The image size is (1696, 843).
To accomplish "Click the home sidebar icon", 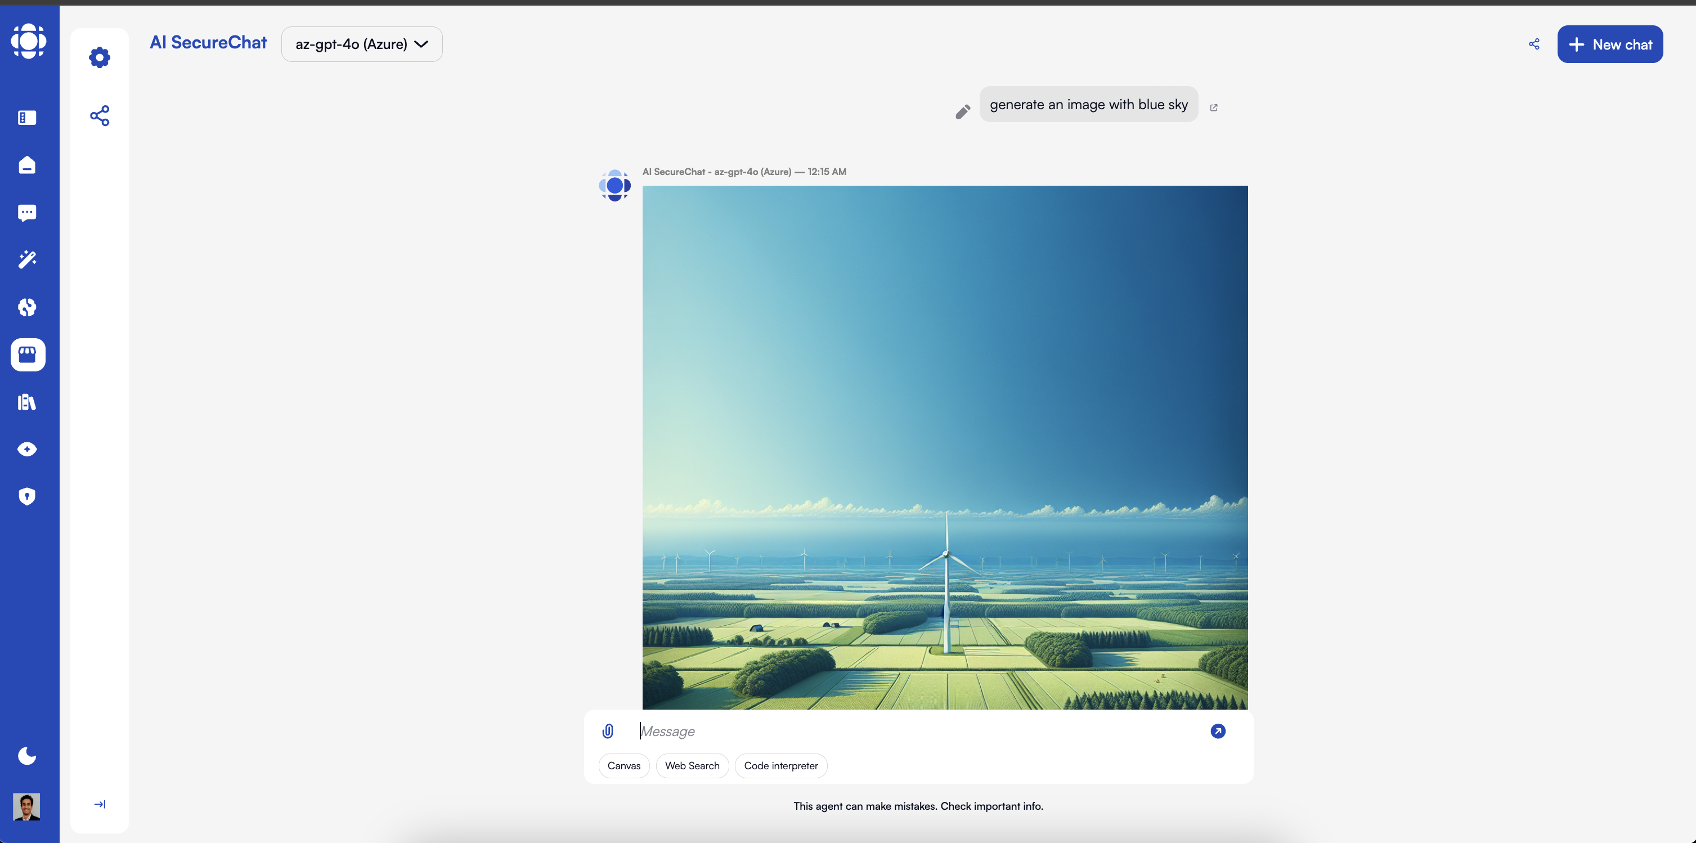I will 27,165.
